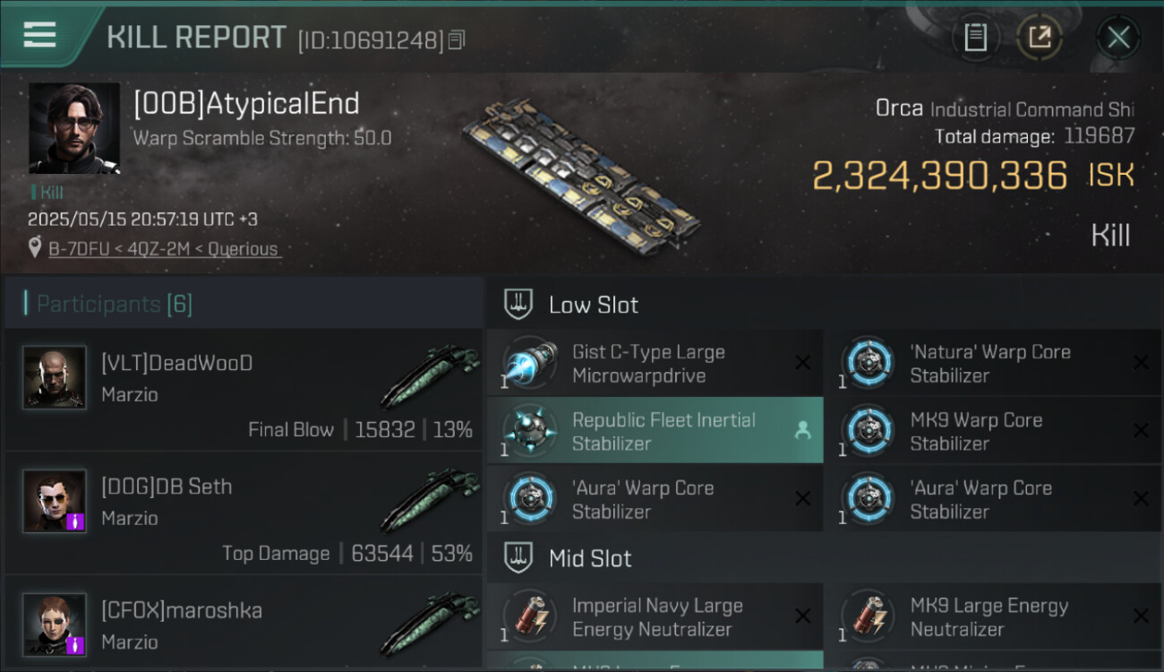Screen dimensions: 1164x672
Task: Open the Participants [6] tab
Action: tap(115, 305)
